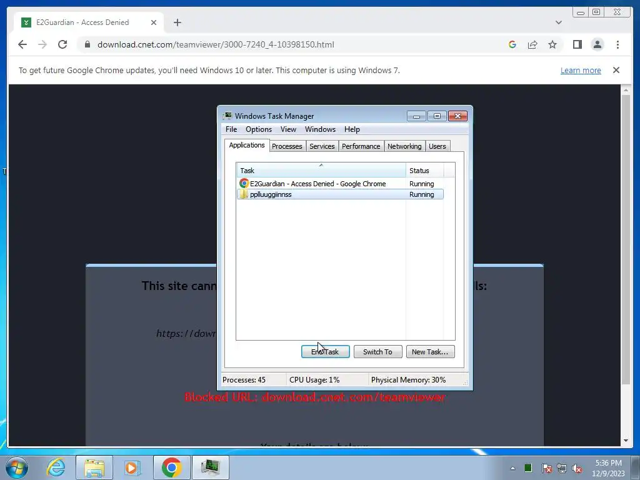Click Physical Memory: 30% status entry

pos(408,379)
